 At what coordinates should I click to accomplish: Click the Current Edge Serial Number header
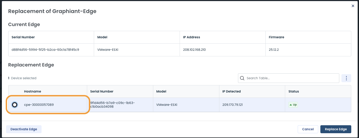click(x=23, y=37)
